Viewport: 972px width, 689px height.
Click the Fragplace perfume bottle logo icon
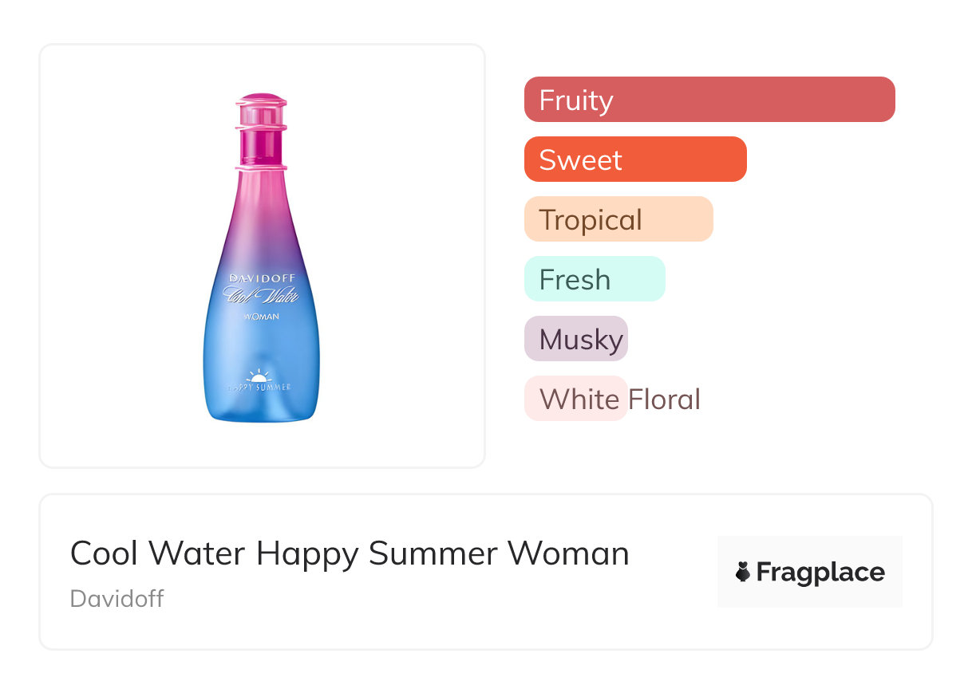[x=743, y=572]
